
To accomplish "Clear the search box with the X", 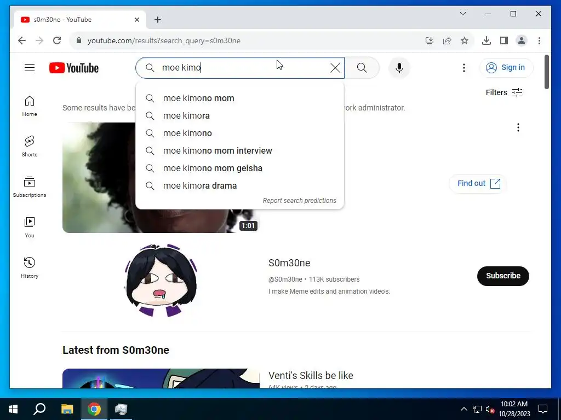I will tap(335, 68).
